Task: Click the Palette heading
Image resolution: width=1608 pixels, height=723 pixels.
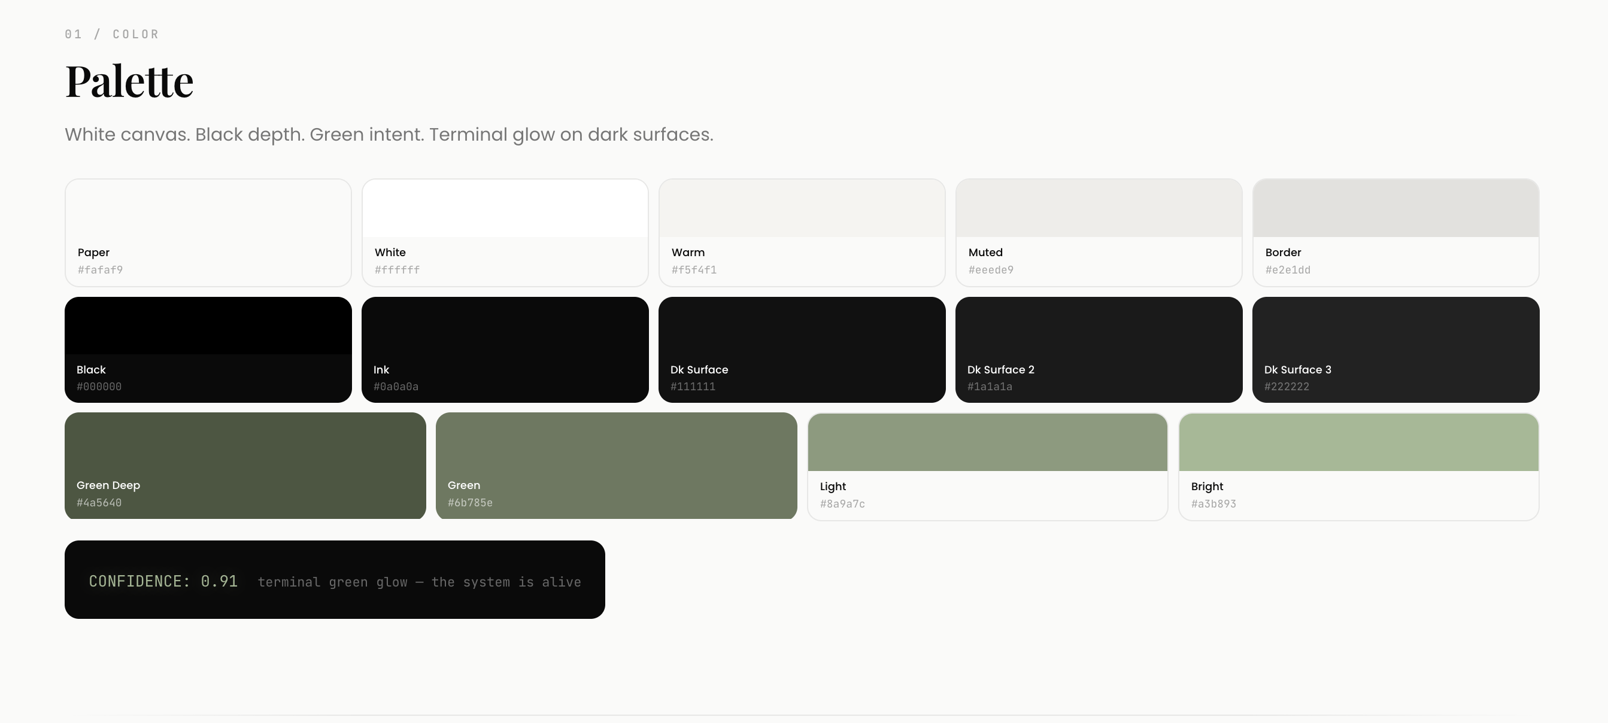Action: [129, 81]
